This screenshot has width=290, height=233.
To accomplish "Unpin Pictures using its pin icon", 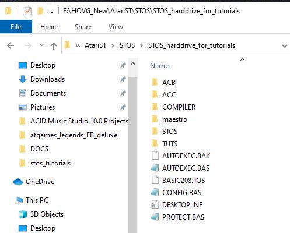I will (x=123, y=107).
